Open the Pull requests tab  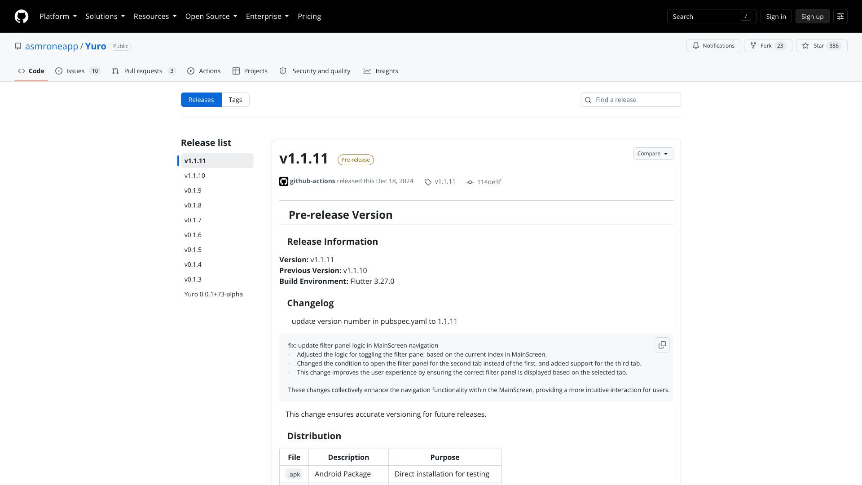(x=144, y=71)
